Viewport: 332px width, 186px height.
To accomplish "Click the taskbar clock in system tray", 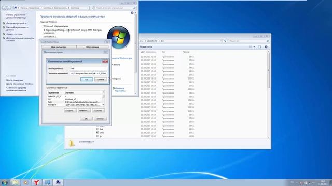I will (323, 182).
